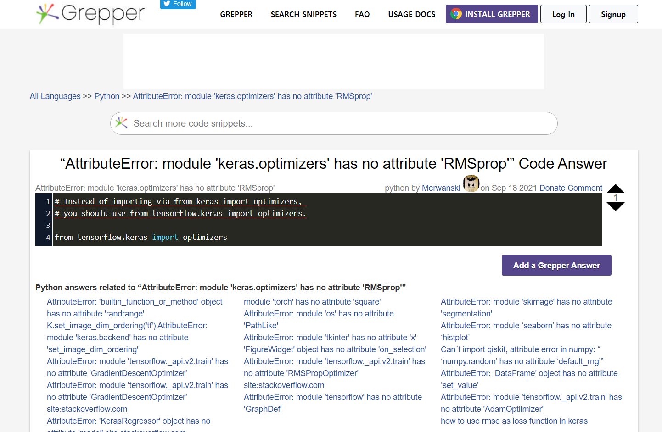Viewport: 662px width, 432px height.
Task: Upvote the answer with up arrow
Action: 616,188
